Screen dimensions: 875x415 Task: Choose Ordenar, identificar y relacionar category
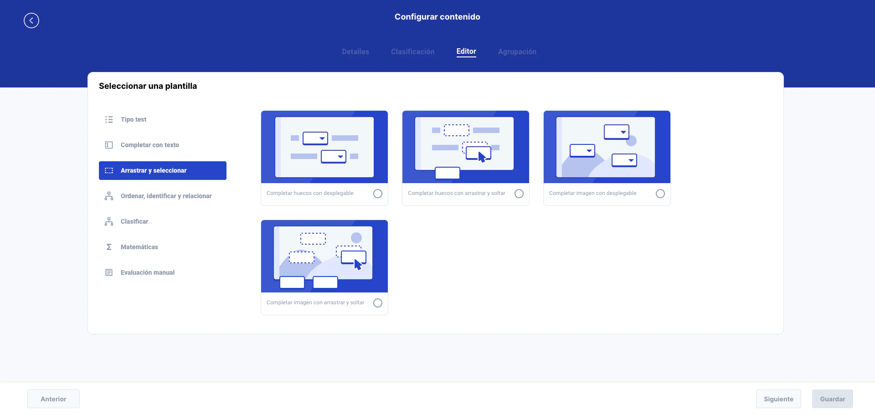pyautogui.click(x=163, y=196)
